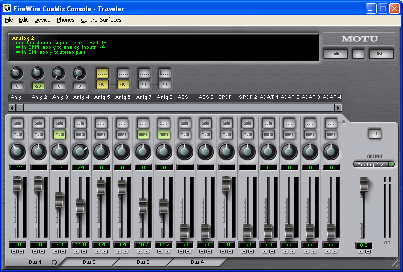403x272 pixels.
Task: Click the application icon in title bar
Action: [7, 8]
